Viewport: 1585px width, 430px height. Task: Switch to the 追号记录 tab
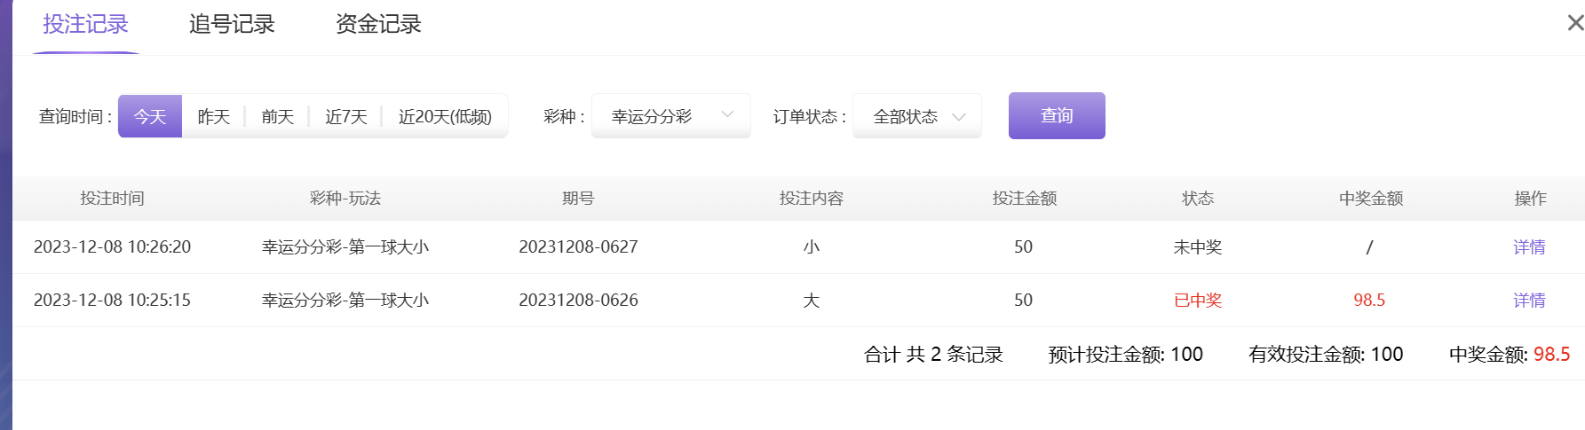pos(232,25)
